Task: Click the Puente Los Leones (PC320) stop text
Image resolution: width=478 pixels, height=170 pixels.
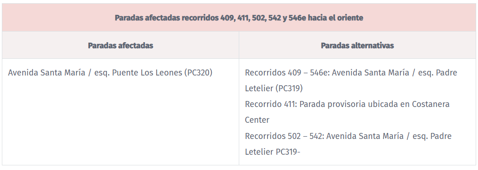Action: click(162, 73)
